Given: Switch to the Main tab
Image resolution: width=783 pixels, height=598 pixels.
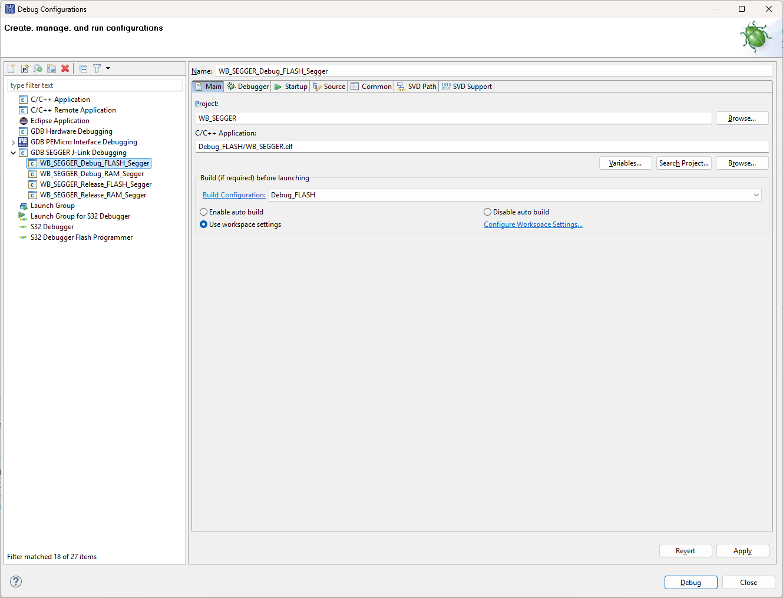Looking at the screenshot, I should (208, 87).
